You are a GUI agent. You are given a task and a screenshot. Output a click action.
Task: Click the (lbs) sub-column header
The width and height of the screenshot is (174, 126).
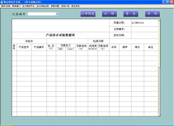click(x=71, y=49)
